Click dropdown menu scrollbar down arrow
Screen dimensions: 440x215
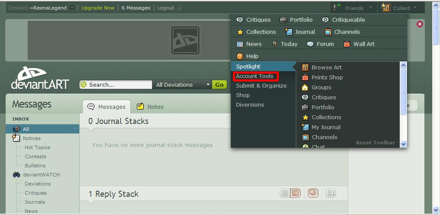click(403, 144)
